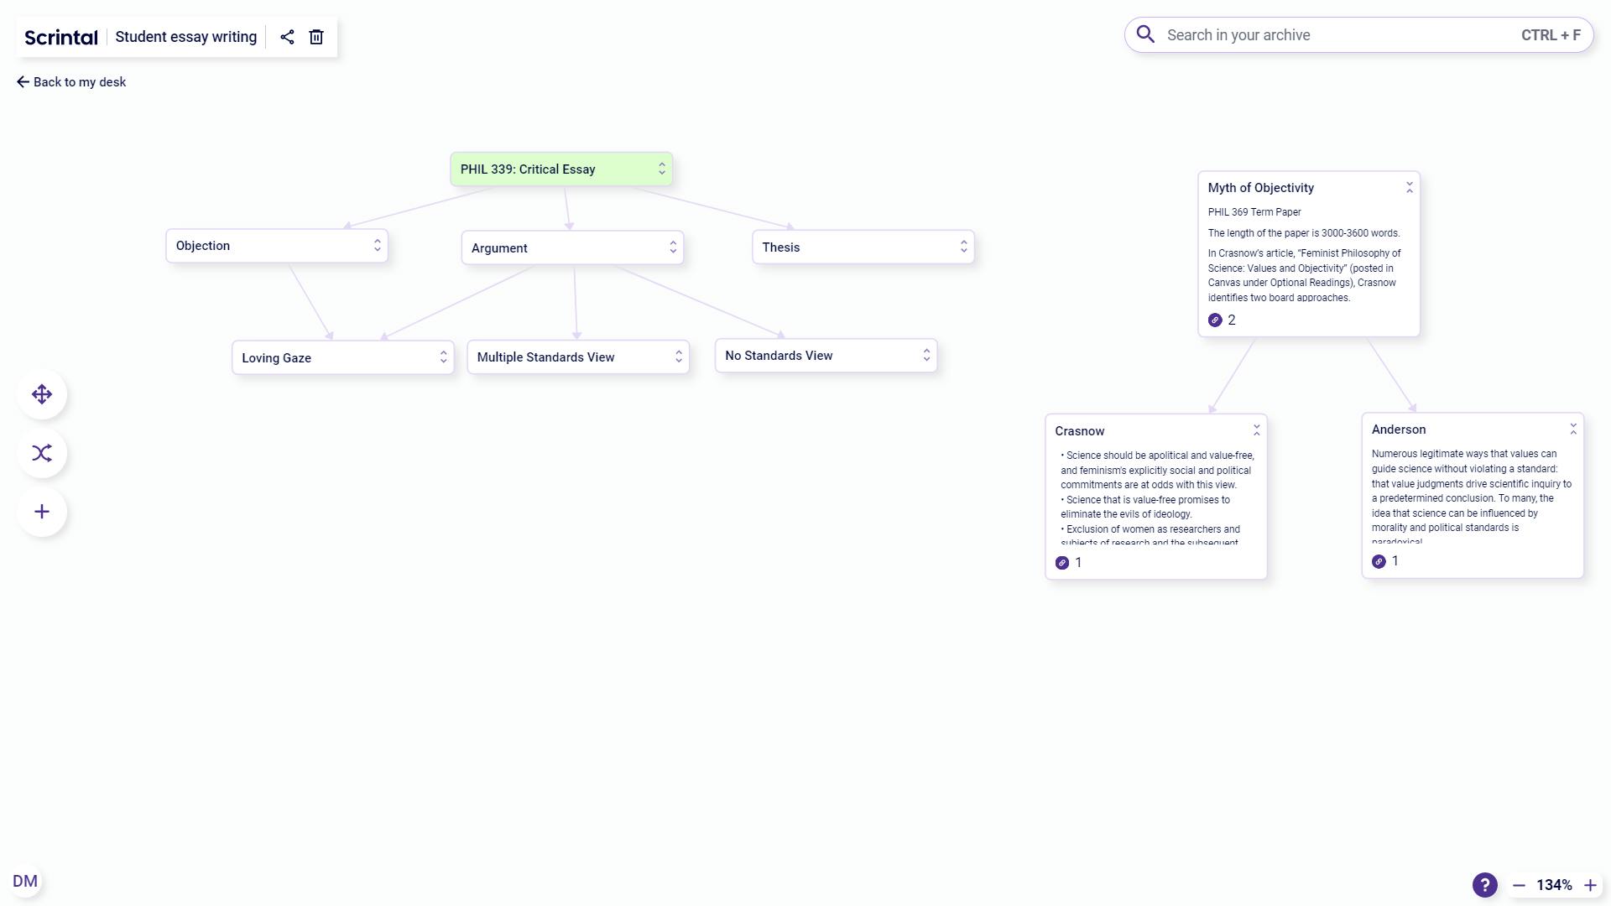The height and width of the screenshot is (906, 1611).
Task: Click the delete trash icon on Student essay writing
Action: coord(316,37)
